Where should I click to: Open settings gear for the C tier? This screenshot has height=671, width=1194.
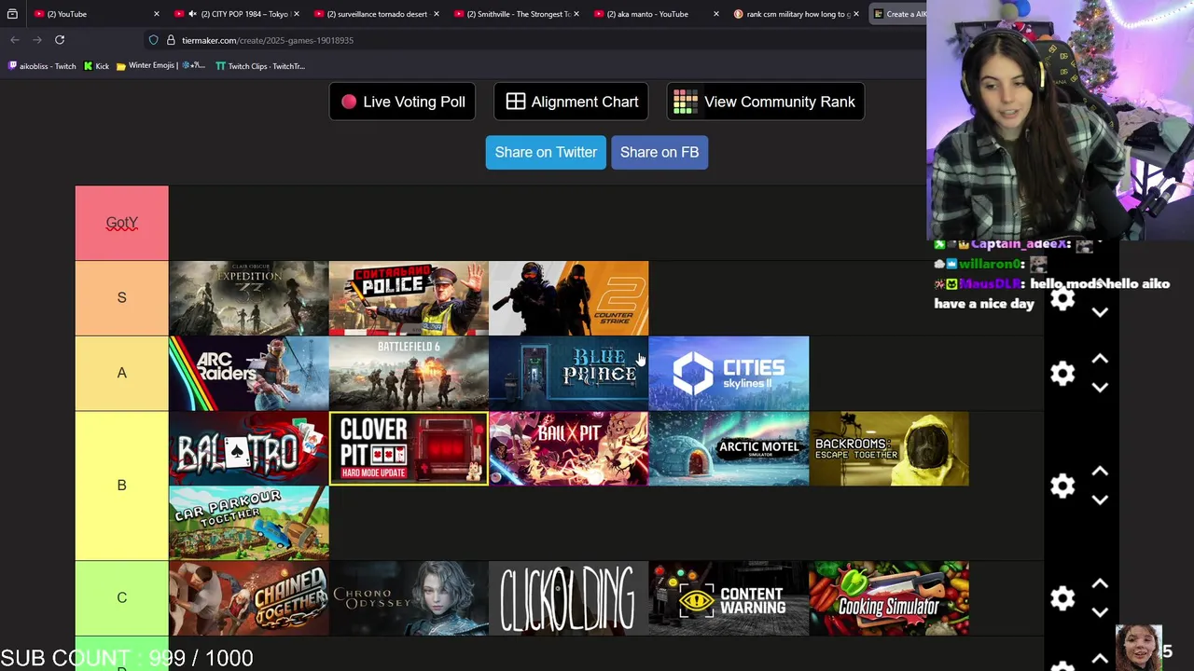click(x=1062, y=598)
